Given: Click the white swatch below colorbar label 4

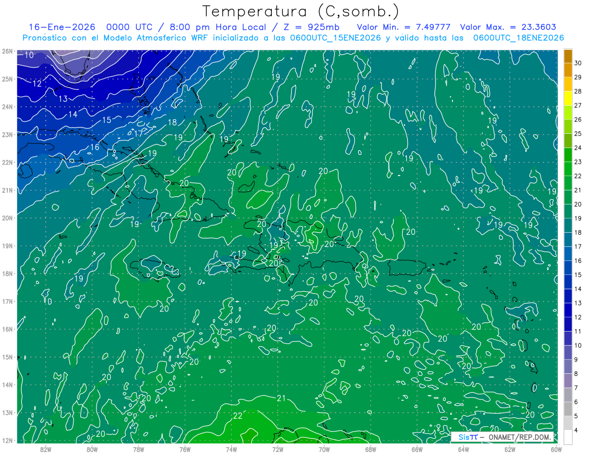Looking at the screenshot, I should (x=568, y=437).
